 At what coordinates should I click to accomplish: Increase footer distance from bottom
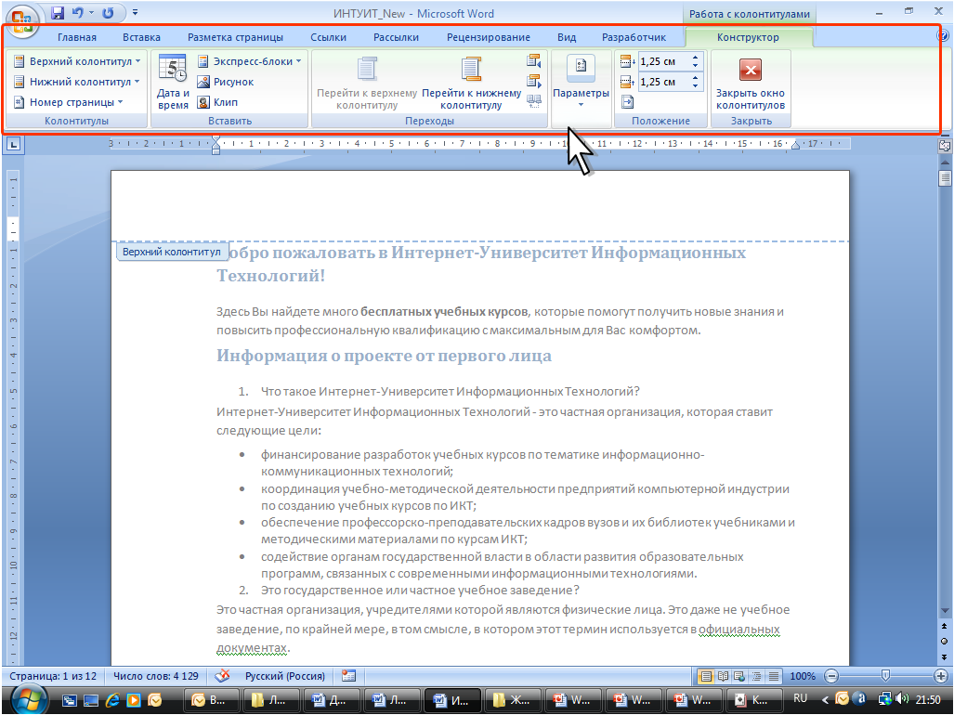[696, 78]
